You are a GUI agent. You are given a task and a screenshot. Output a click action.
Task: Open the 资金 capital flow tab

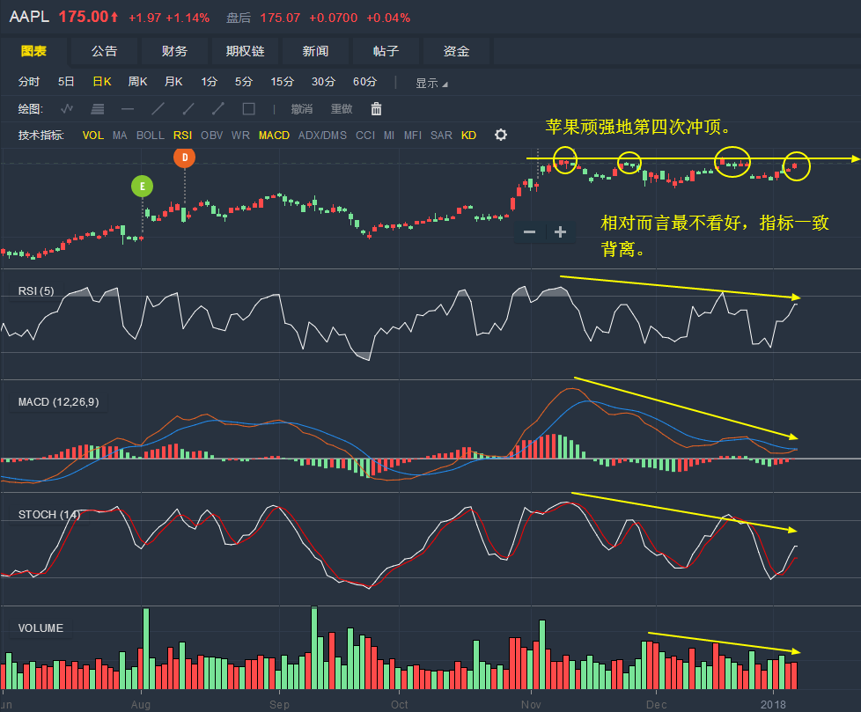coord(456,51)
